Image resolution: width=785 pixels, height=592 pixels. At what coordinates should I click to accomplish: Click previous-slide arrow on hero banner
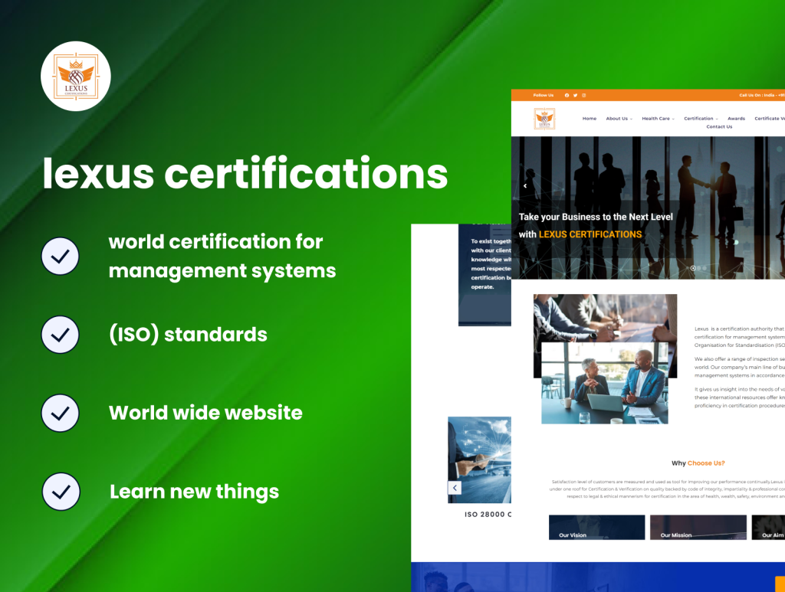(525, 185)
